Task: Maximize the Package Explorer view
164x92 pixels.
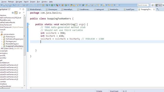Action: tap(23, 9)
